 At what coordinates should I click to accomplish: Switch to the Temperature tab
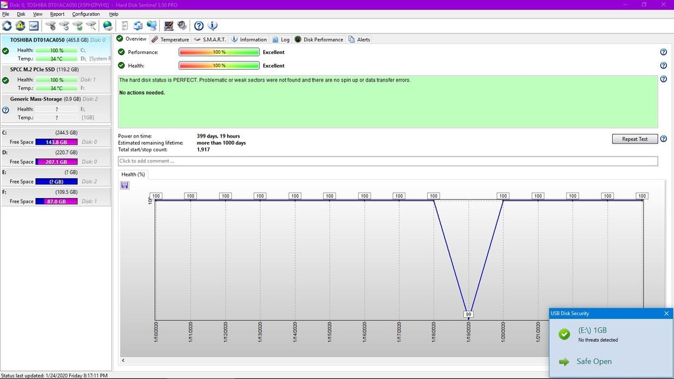pos(170,39)
